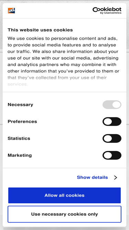Click the This website uses cookies heading
The width and height of the screenshot is (129, 230).
point(40,30)
